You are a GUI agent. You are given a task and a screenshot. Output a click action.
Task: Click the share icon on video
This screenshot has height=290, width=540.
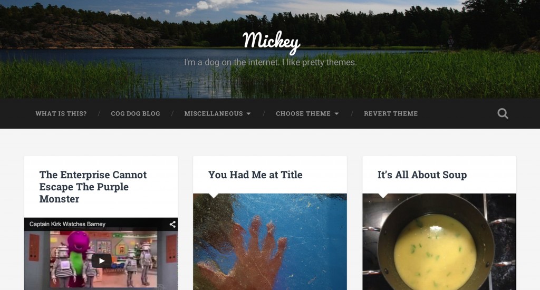(172, 224)
